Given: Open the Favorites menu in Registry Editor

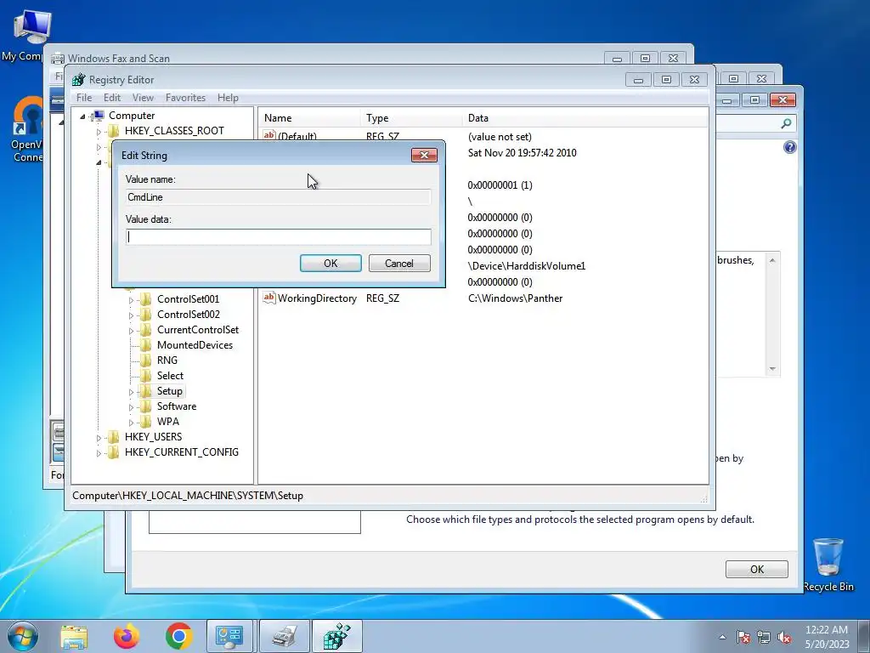Looking at the screenshot, I should click(185, 98).
